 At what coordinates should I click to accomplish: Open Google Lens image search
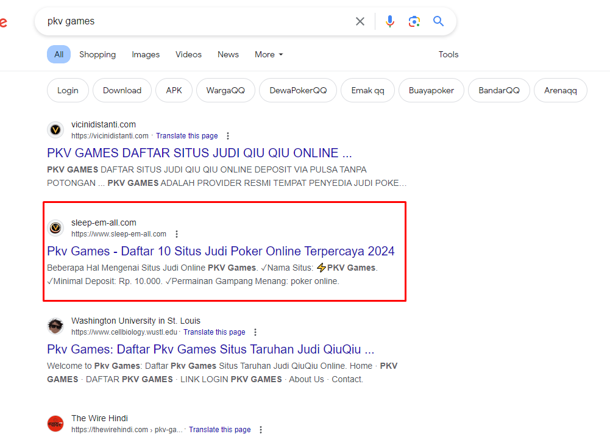click(x=414, y=21)
